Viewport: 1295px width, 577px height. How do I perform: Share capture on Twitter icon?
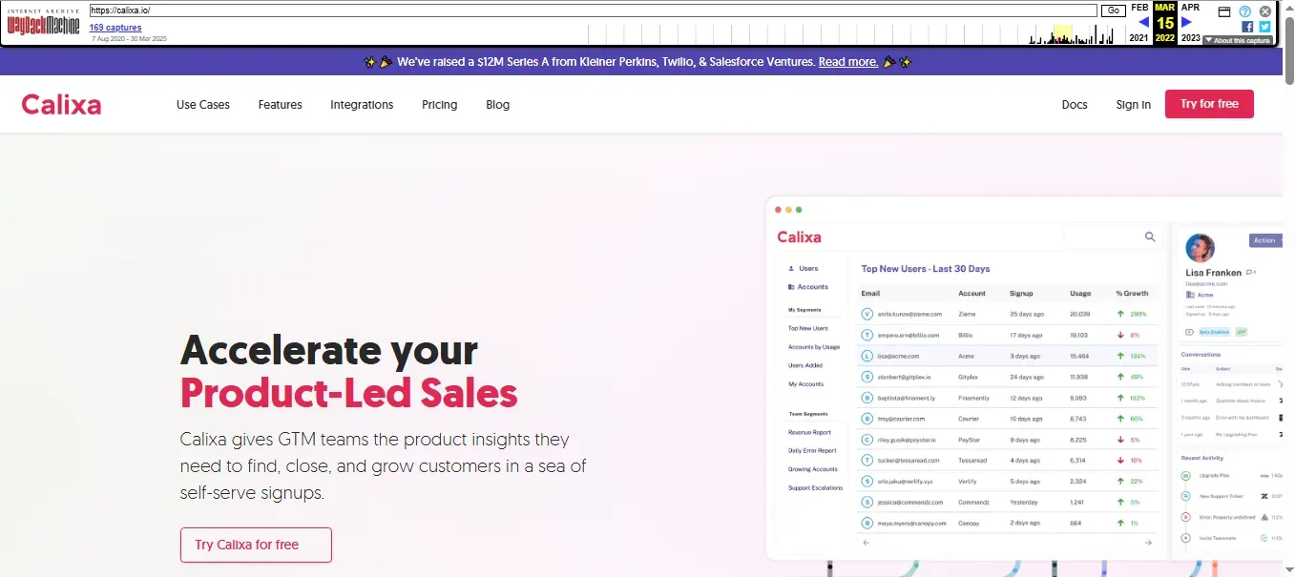(x=1264, y=27)
